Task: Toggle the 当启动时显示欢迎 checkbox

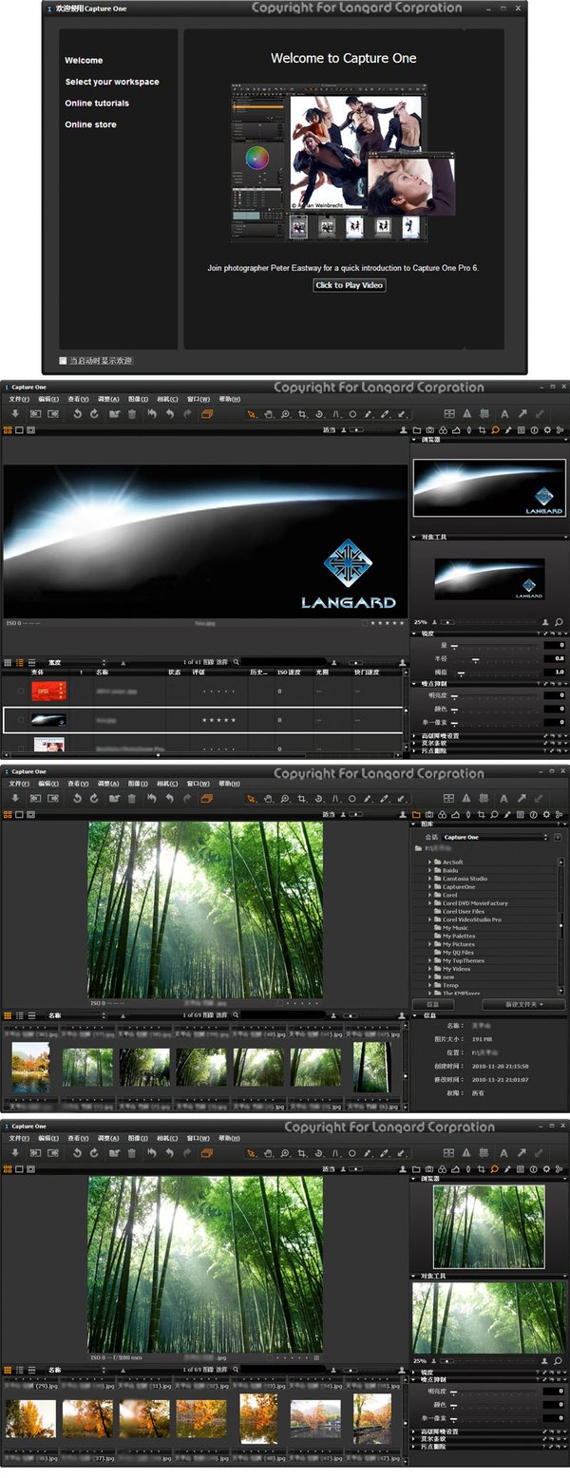Action: click(64, 361)
